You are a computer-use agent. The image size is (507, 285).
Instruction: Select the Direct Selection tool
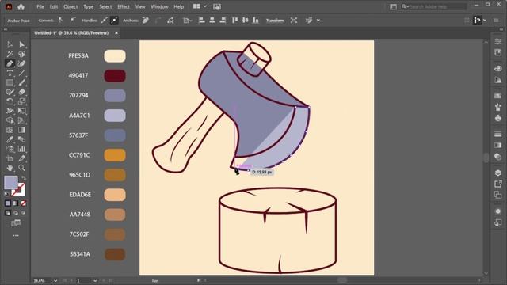point(21,44)
